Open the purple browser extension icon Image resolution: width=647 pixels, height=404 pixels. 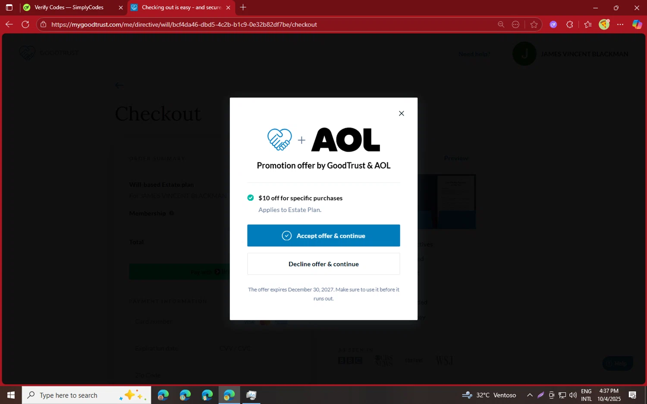point(553,25)
